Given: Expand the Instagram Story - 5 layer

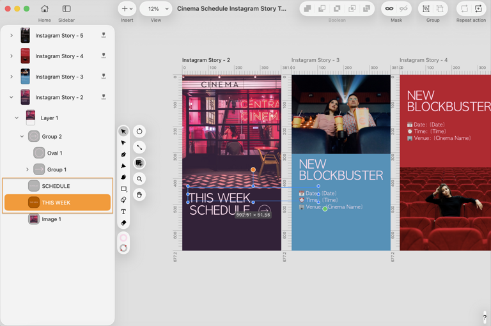Looking at the screenshot, I should click(12, 35).
